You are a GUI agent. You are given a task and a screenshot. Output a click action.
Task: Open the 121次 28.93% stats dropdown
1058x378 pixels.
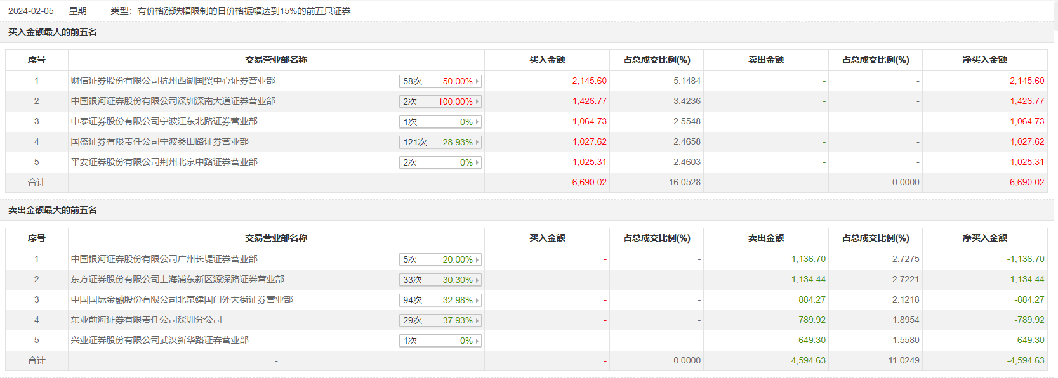tap(440, 142)
